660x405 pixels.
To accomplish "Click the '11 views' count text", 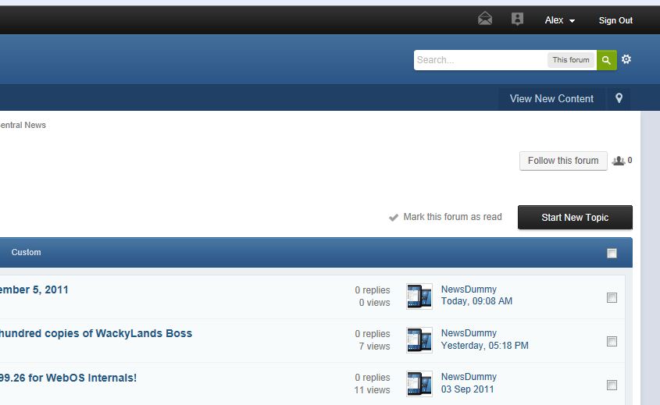I will pyautogui.click(x=372, y=390).
